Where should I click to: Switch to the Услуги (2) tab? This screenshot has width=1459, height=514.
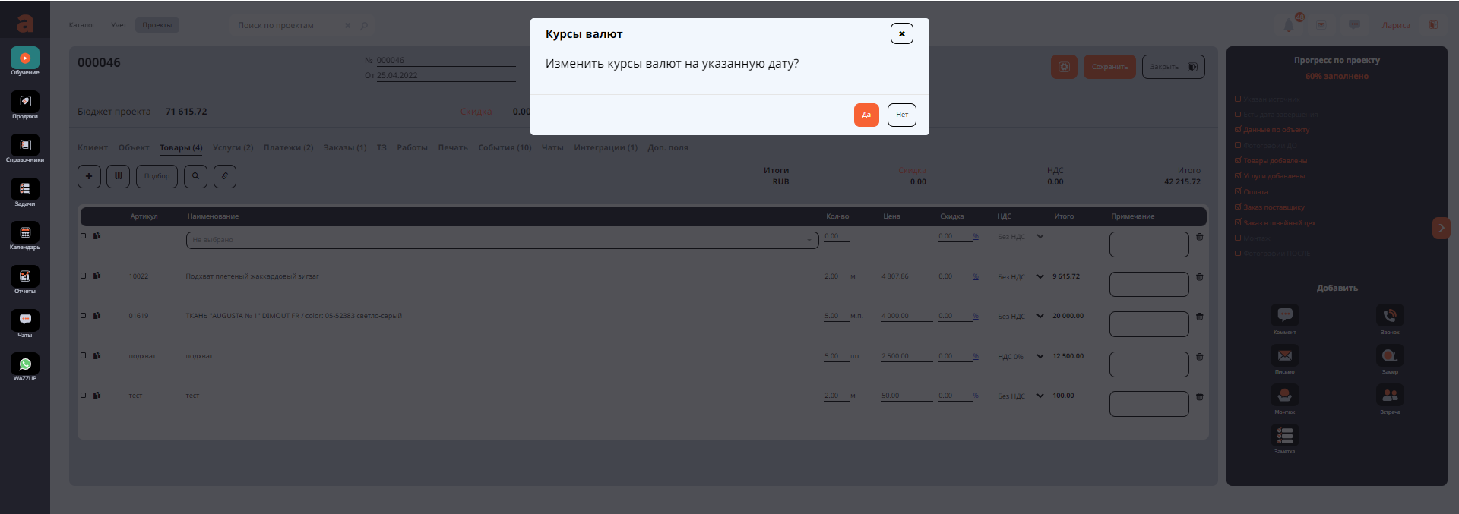click(233, 147)
